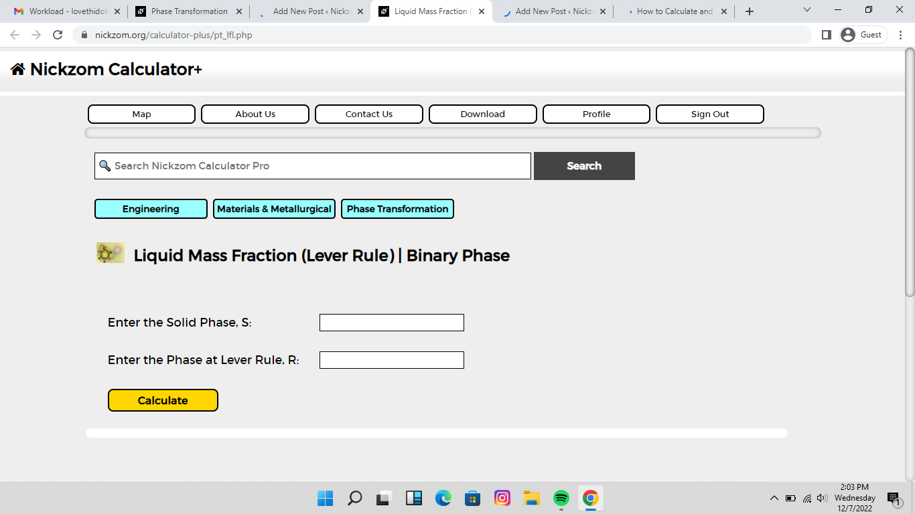The image size is (915, 514).
Task: Click the dark Search button
Action: coord(584,166)
